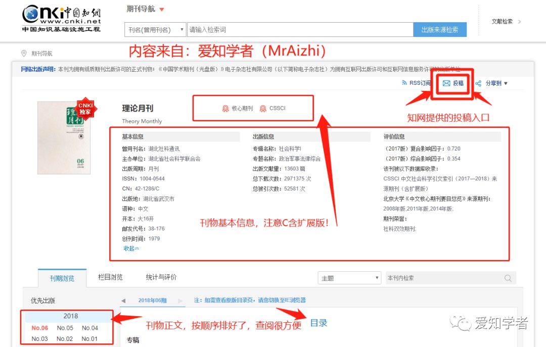Screen dimensions: 546x347
Task: Expand the 分享到 dropdown arrow
Action: pos(506,83)
